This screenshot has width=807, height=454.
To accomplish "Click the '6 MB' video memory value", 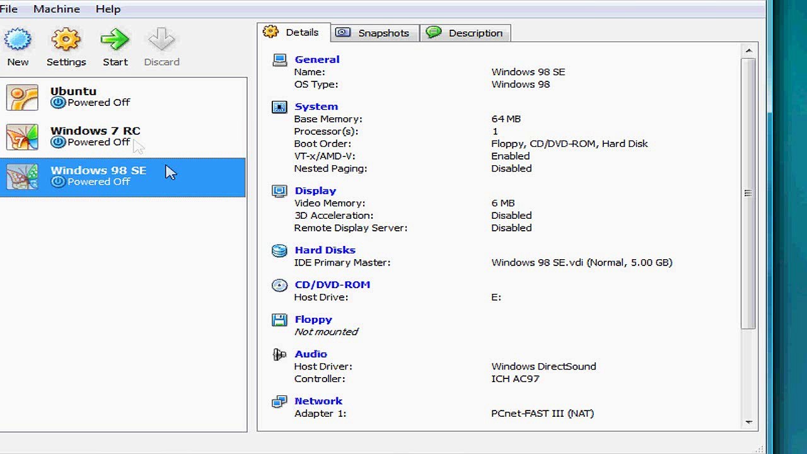I will (502, 203).
